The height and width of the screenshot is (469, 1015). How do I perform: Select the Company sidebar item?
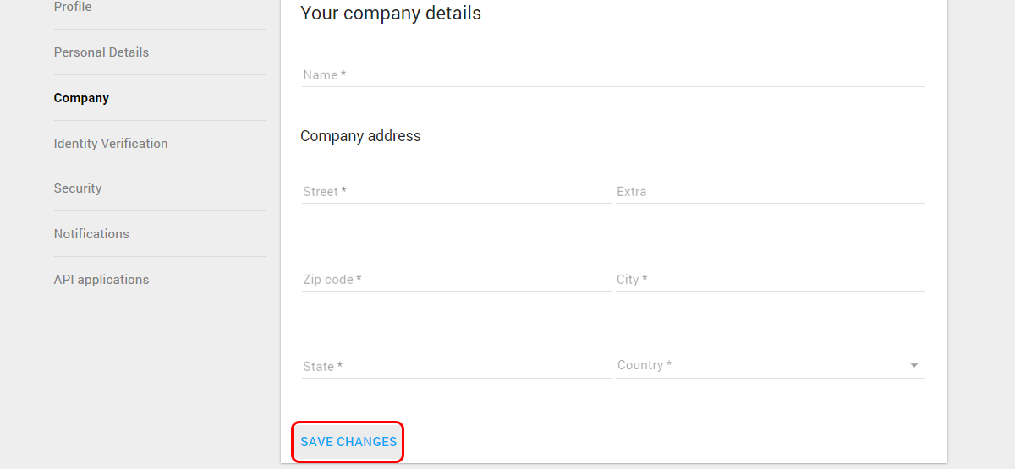coord(81,98)
